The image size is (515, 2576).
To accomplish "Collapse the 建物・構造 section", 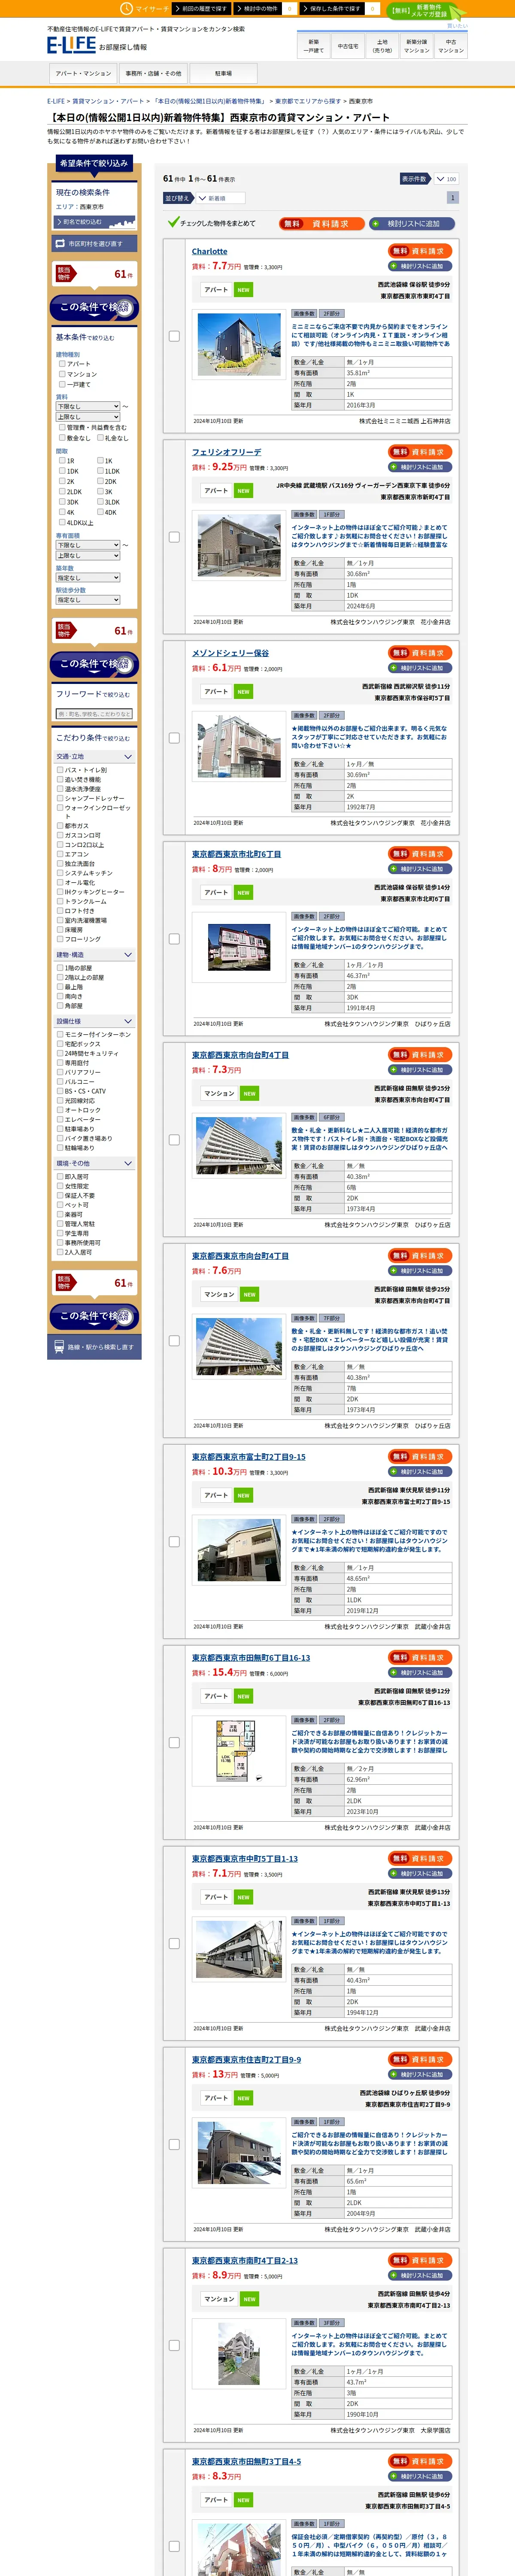I will point(94,955).
